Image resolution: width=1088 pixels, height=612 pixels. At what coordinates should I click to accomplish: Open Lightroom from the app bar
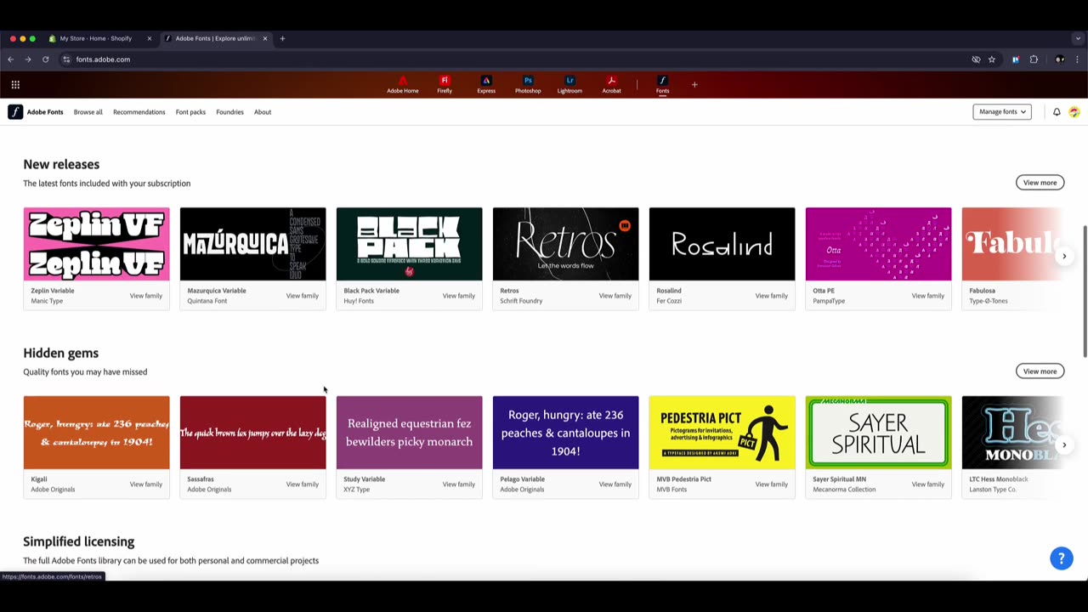(569, 85)
